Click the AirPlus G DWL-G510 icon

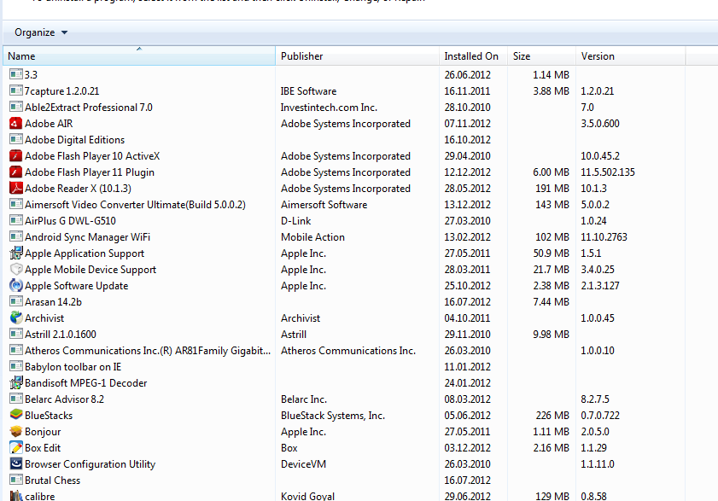[16, 221]
